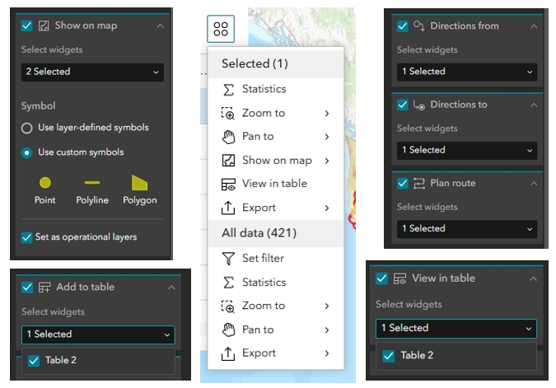
Task: Uncheck the View in table action checkbox
Action: [381, 278]
